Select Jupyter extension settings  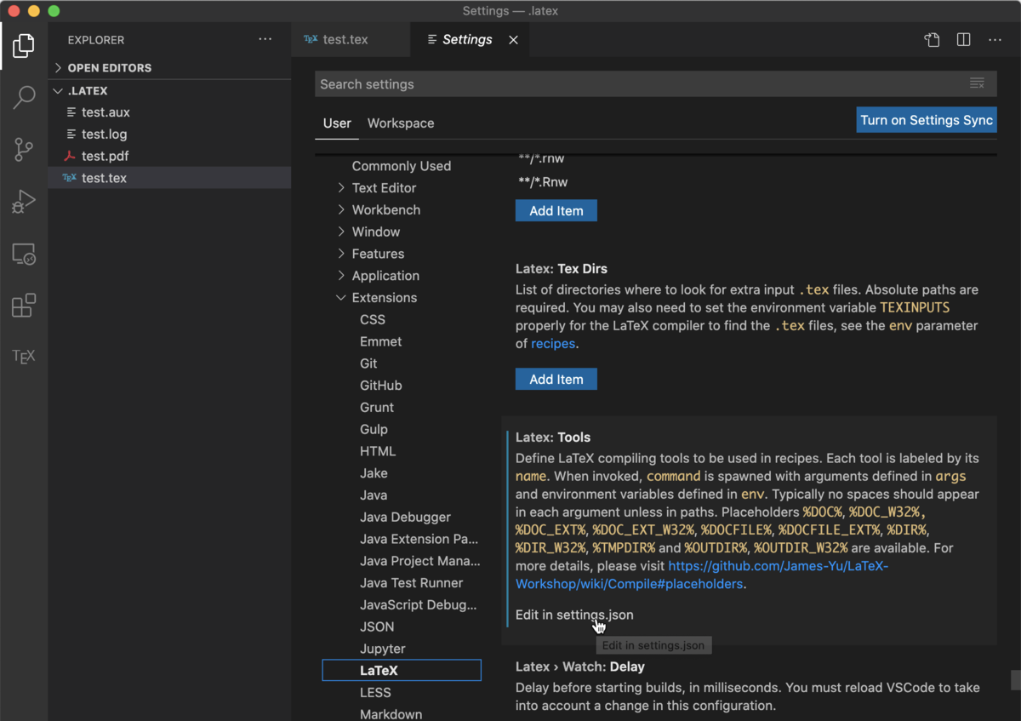pyautogui.click(x=383, y=649)
